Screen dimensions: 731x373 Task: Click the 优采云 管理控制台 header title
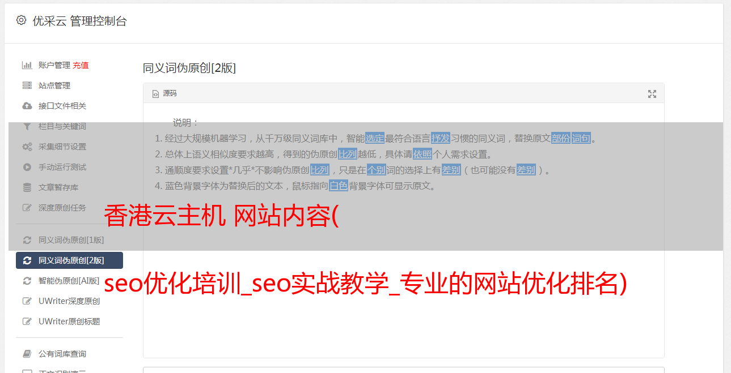click(x=80, y=21)
